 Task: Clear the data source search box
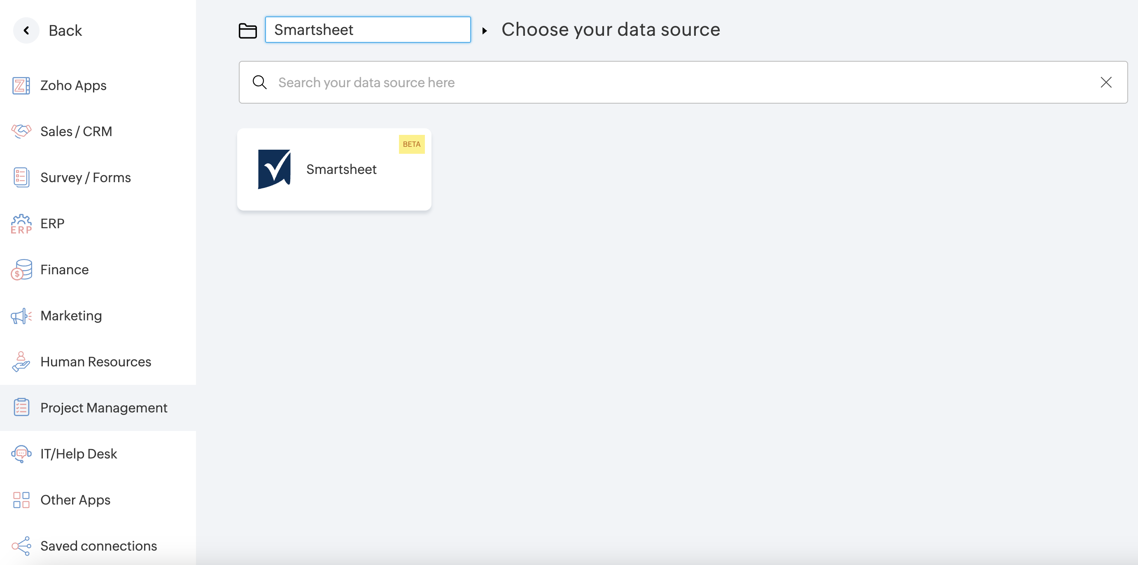pos(1106,83)
